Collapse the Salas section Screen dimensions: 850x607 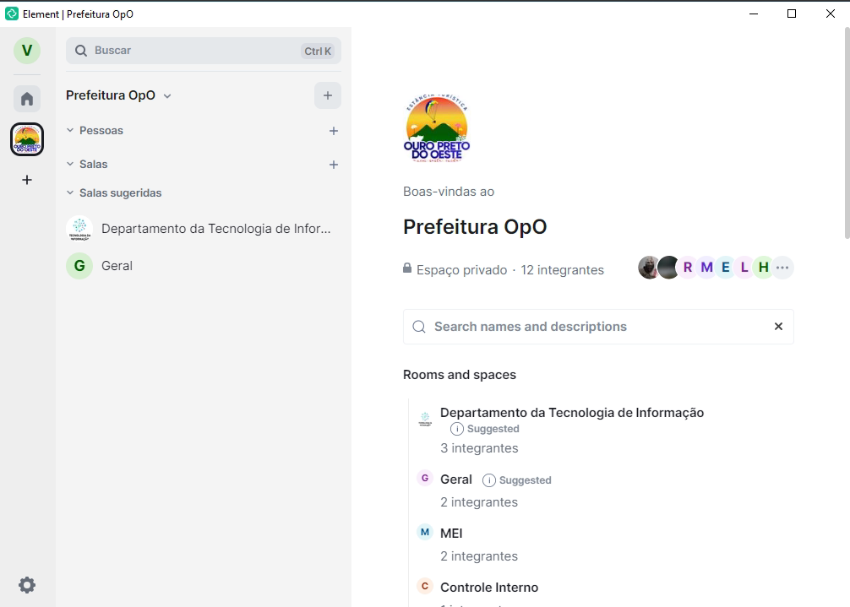(71, 165)
